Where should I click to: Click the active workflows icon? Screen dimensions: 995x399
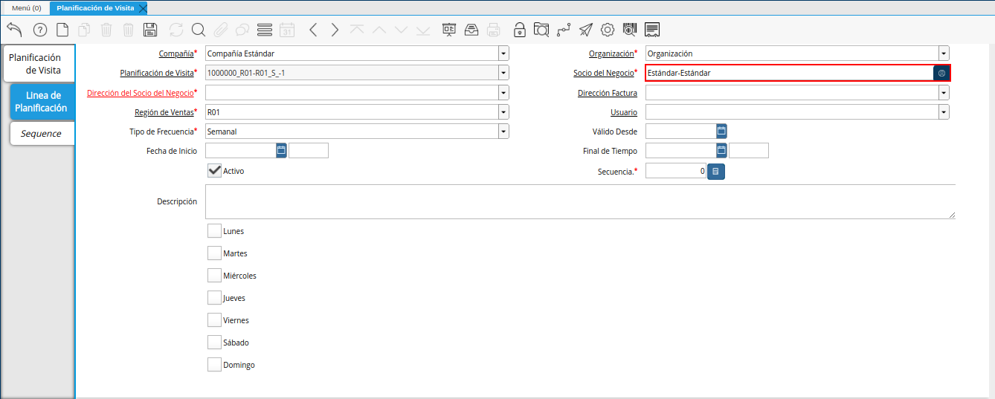pos(564,30)
